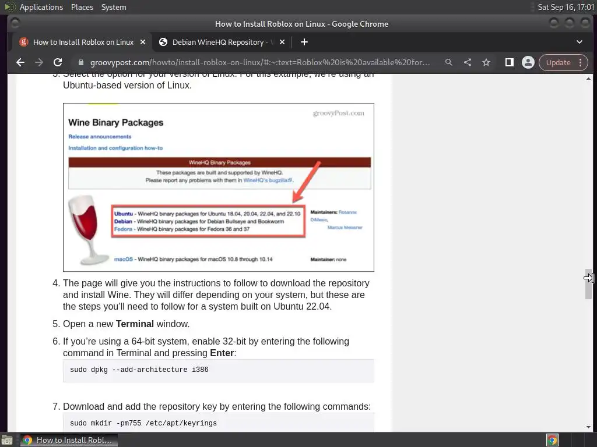Click the sudo mkdir -pm755 /etc/apt/keyrings code
Image resolution: width=597 pixels, height=447 pixels.
coord(143,423)
